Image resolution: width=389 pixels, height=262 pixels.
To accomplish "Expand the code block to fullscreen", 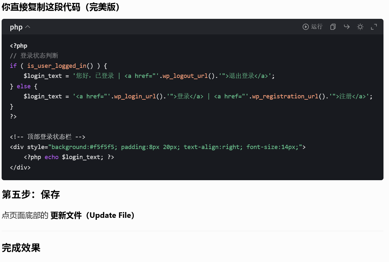I will click(374, 27).
